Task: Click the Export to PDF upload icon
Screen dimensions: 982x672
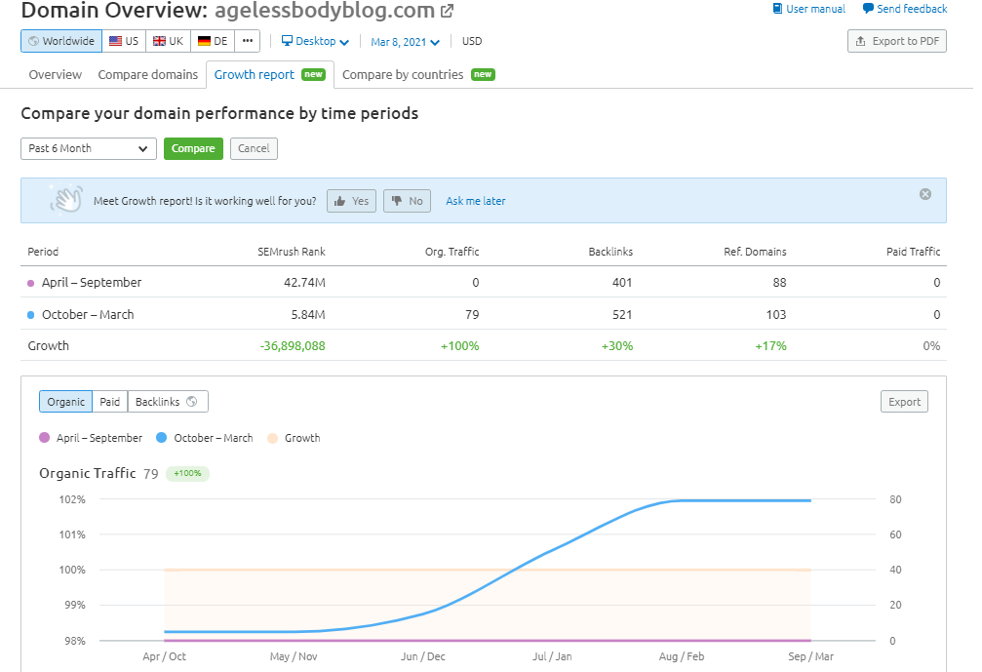Action: [x=861, y=41]
